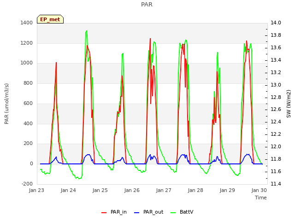The image size is (295, 221).
Task: Click the 11.4 right-axis tick label
Action: click(x=276, y=184)
